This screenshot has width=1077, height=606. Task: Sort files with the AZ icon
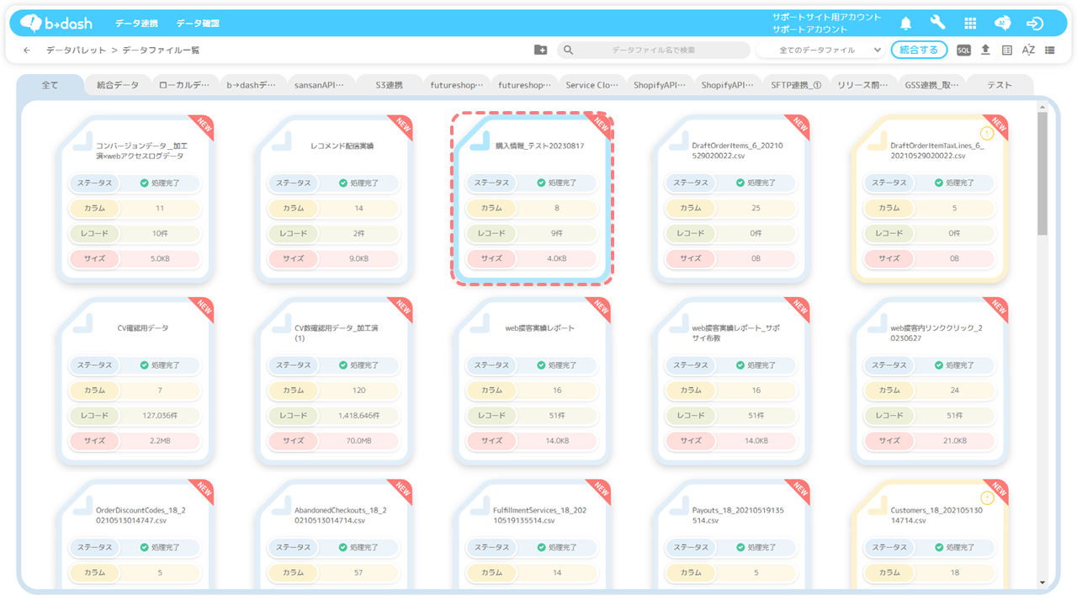tap(1028, 50)
